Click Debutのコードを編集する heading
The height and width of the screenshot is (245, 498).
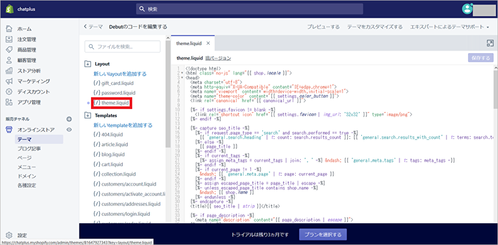(x=138, y=27)
